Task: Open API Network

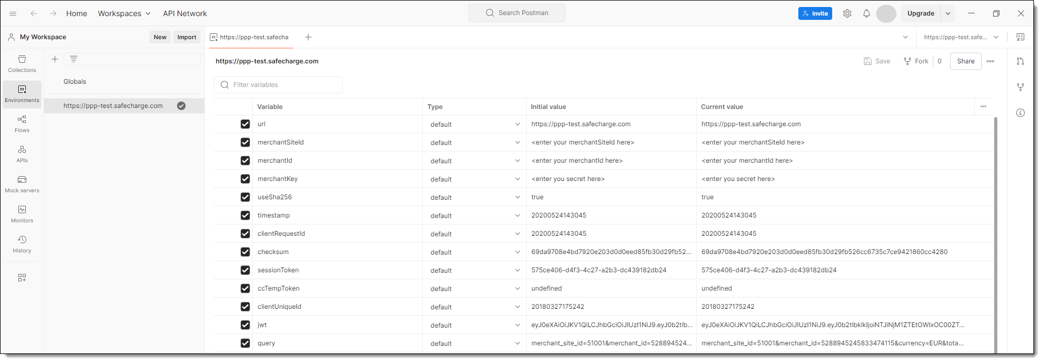Action: point(185,13)
